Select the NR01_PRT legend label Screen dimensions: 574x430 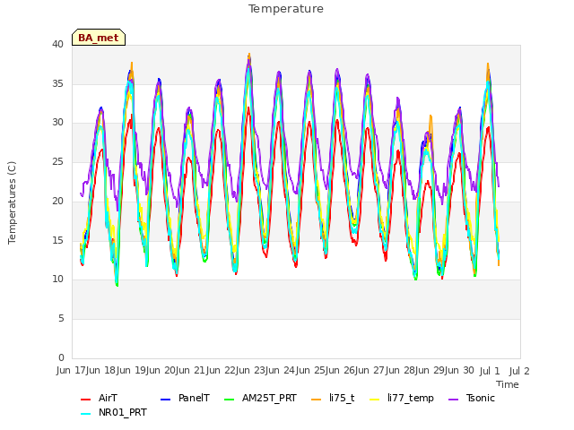[123, 412]
